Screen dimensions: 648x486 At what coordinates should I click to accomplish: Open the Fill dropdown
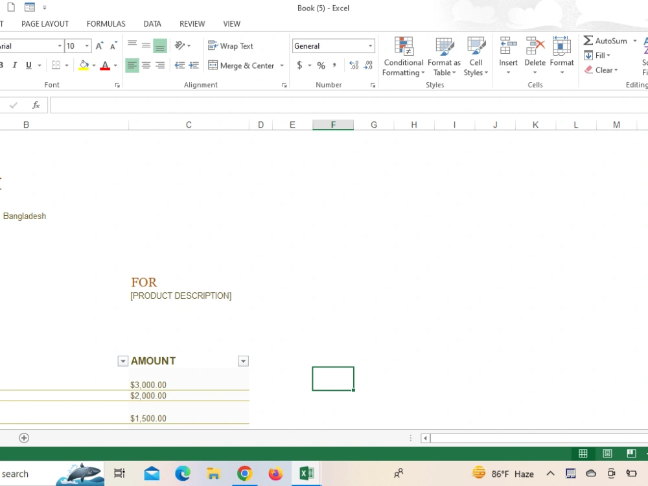pyautogui.click(x=597, y=55)
